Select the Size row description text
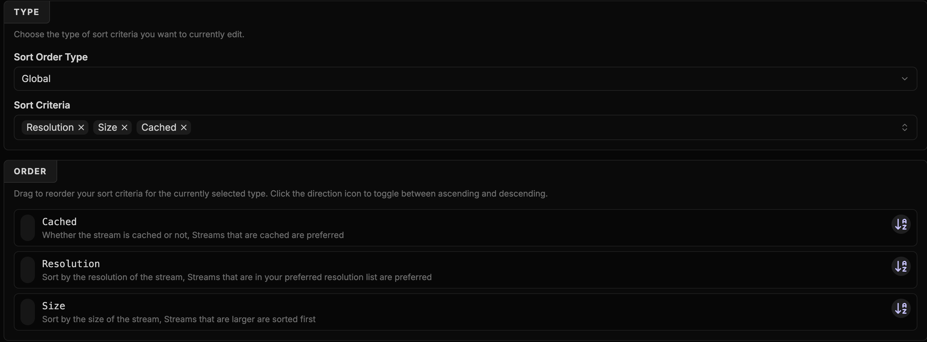 pos(179,319)
